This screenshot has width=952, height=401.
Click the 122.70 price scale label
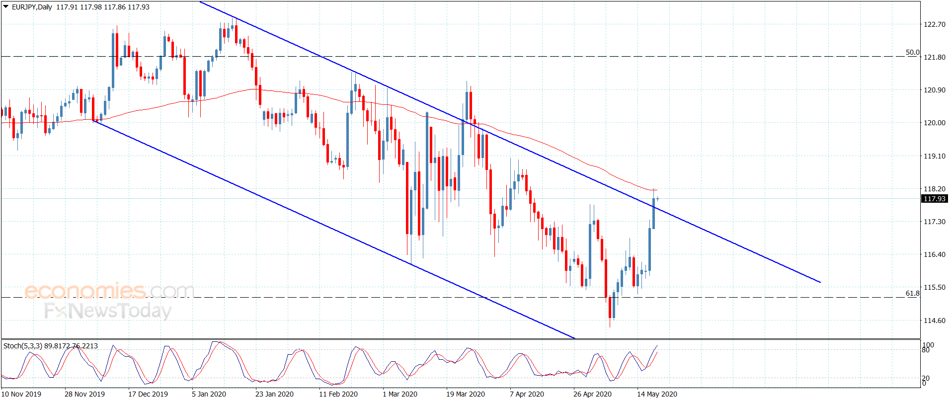[934, 24]
